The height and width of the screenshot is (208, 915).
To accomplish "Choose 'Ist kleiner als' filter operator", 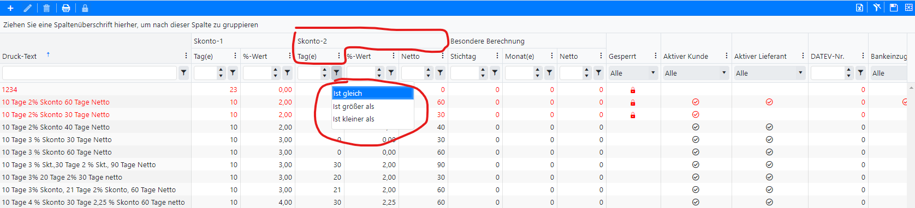I will coord(372,119).
